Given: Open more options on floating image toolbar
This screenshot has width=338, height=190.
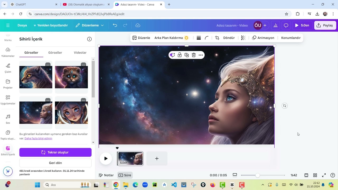Looking at the screenshot, I should 201,55.
